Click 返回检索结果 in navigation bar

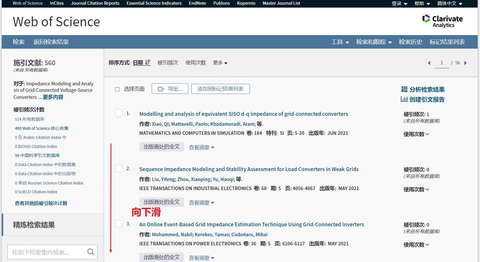click(51, 42)
